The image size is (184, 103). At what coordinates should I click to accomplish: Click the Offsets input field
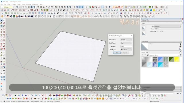126,46
